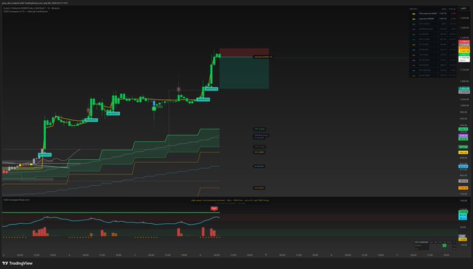This screenshot has height=269, width=473.
Task: Click the chart symbol title text
Action: pos(31,8)
